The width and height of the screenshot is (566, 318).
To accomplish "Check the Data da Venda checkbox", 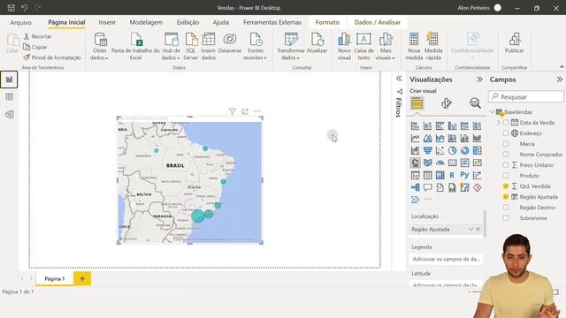I will [506, 123].
